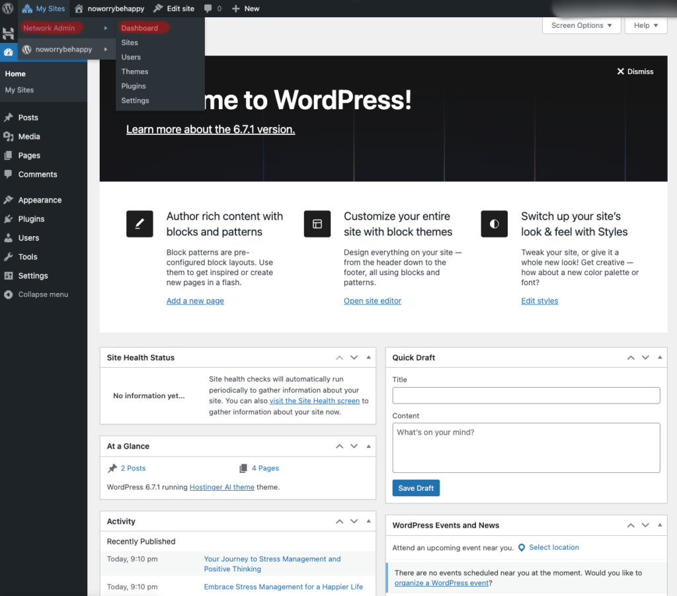
Task: Click the Users person icon in sidebar
Action: (x=8, y=238)
